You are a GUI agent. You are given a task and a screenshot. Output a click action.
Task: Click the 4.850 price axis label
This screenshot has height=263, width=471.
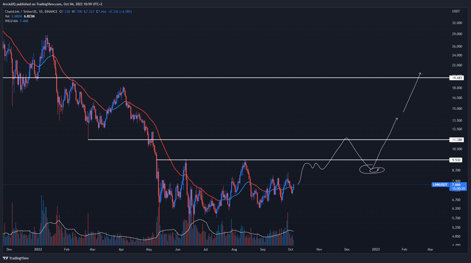coord(456,236)
